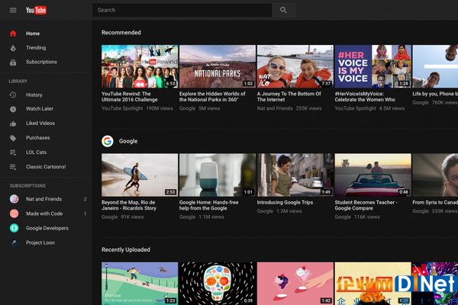Click the Google 'G' channel logo
This screenshot has width=458, height=305.
tap(108, 141)
